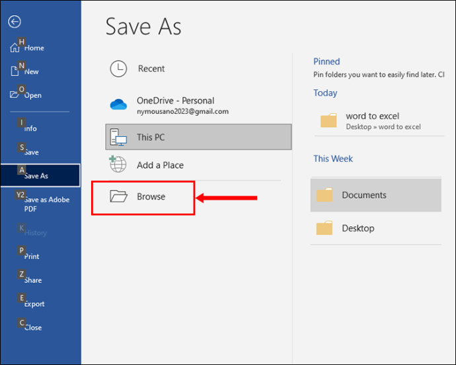
Task: Click the Browse folder icon
Action: coord(119,196)
